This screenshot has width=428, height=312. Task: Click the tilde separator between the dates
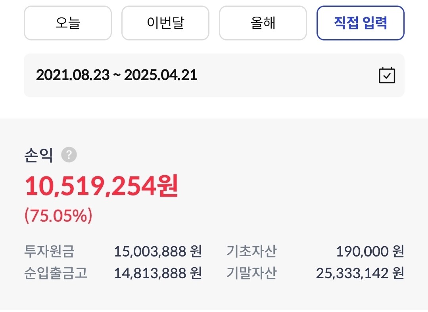[117, 75]
